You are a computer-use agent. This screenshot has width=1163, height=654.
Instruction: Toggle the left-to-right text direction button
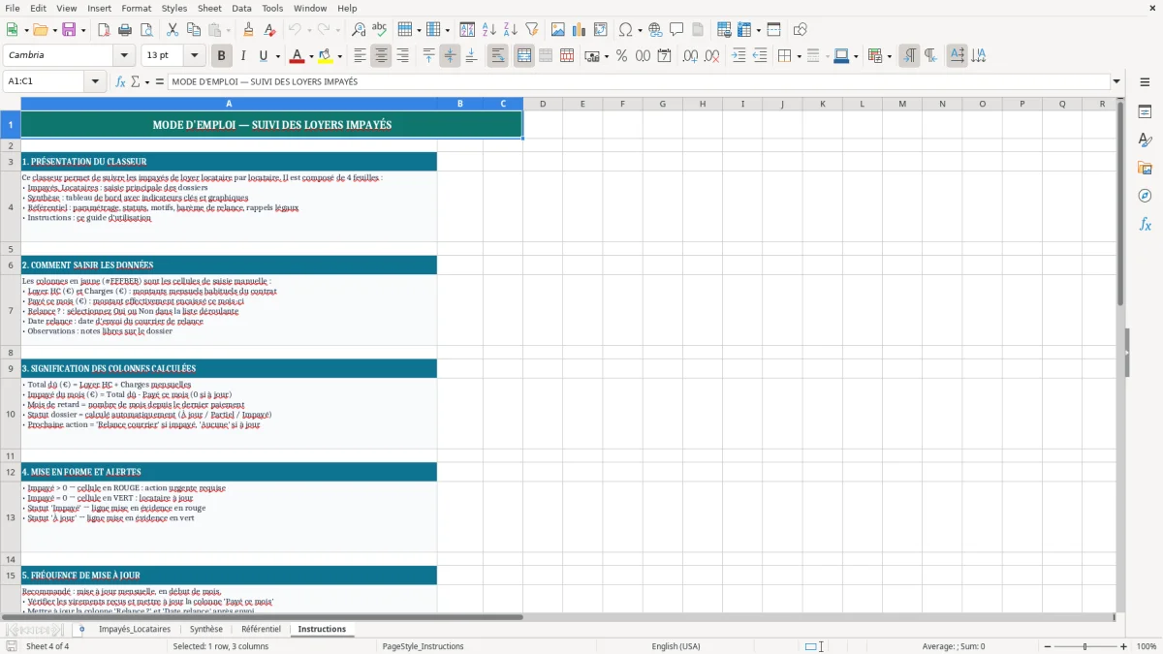click(909, 56)
